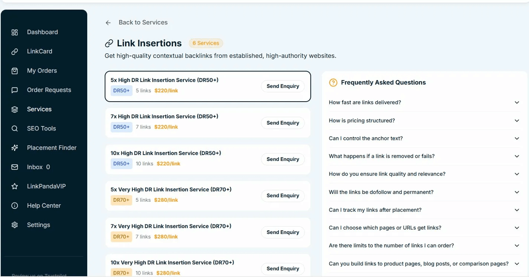The image size is (529, 277).
Task: Select the LinkPandaVIP star icon
Action: [x=14, y=186]
